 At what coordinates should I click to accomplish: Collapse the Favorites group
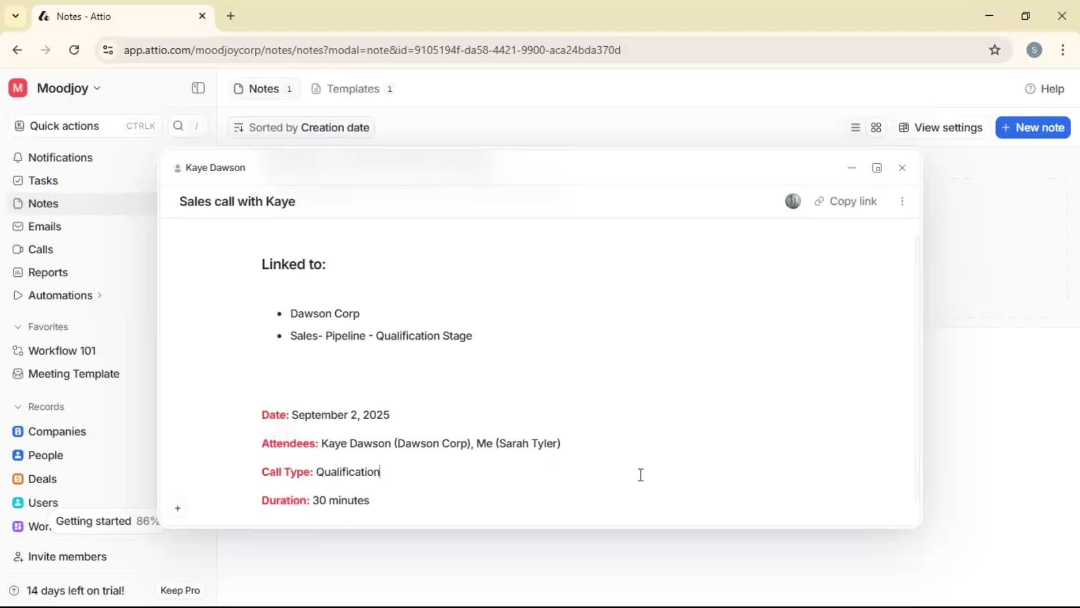point(18,327)
